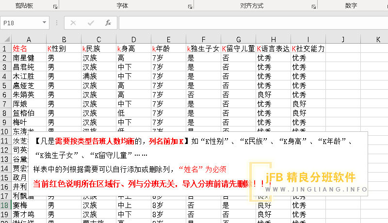
Task: Select the 良好 social cell in row 7
Action: point(308,104)
